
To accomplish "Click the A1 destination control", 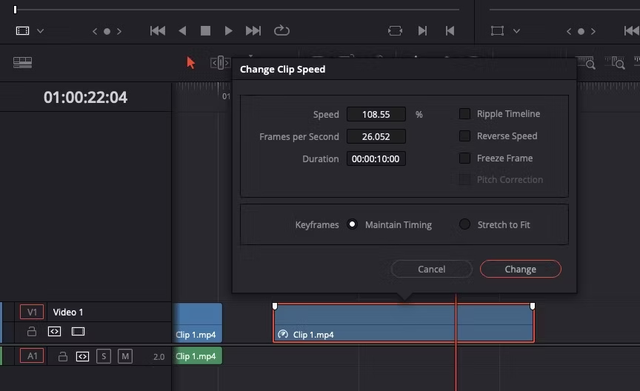I will click(32, 356).
